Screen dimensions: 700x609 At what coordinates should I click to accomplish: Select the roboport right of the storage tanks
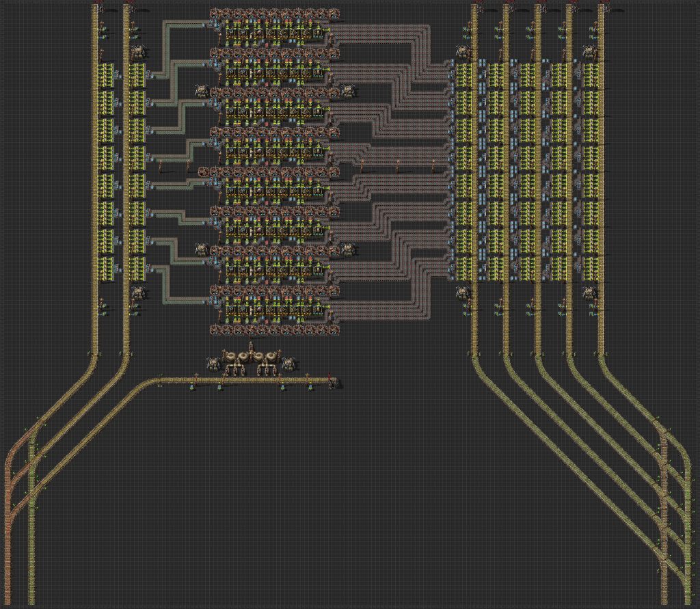pyautogui.click(x=290, y=363)
